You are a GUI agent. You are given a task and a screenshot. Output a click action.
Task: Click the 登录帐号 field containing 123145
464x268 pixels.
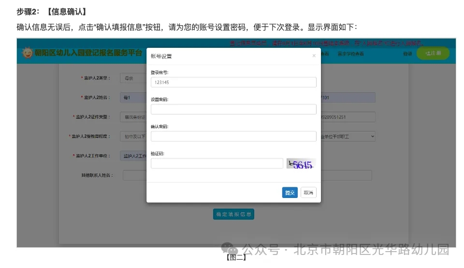tap(233, 82)
